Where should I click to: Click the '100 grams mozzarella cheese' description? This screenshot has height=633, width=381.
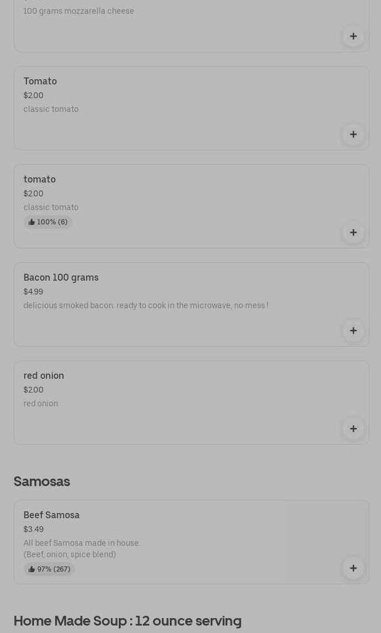click(x=79, y=11)
